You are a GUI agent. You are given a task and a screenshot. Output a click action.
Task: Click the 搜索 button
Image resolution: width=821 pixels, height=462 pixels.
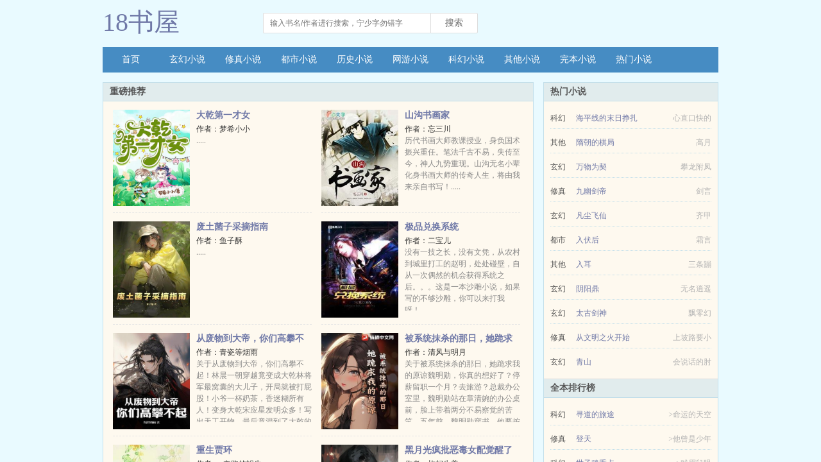click(454, 23)
